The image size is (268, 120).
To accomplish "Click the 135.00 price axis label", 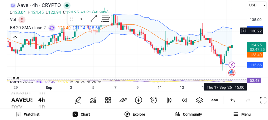I will pos(255,20).
